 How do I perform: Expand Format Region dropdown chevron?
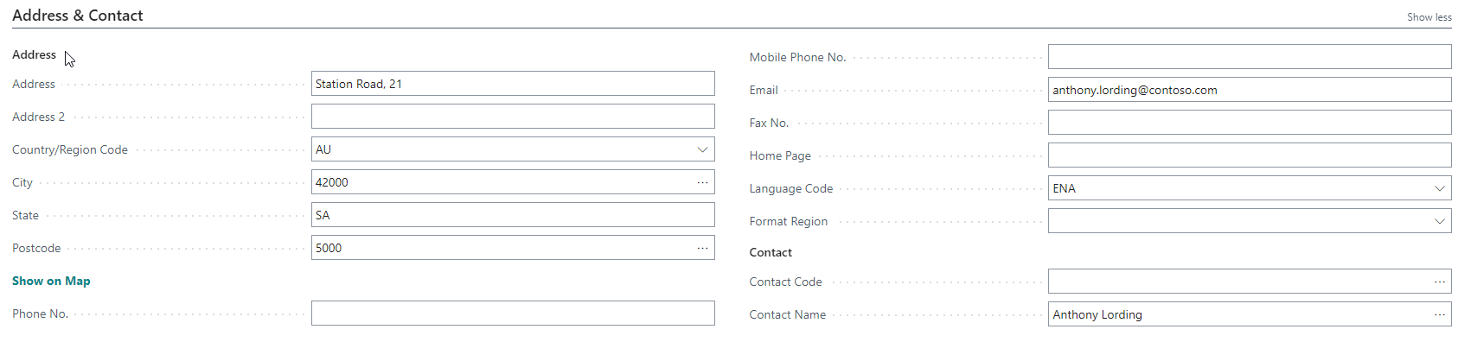coord(1439,221)
